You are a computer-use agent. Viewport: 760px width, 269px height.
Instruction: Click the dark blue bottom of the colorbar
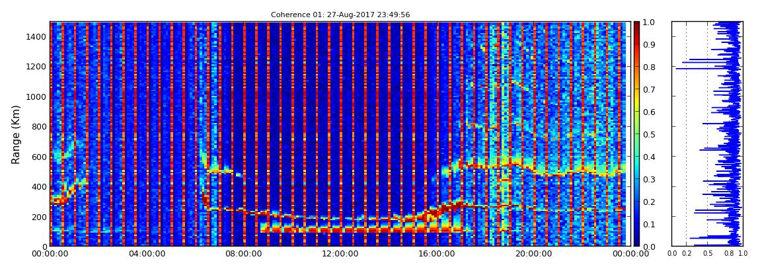(636, 243)
